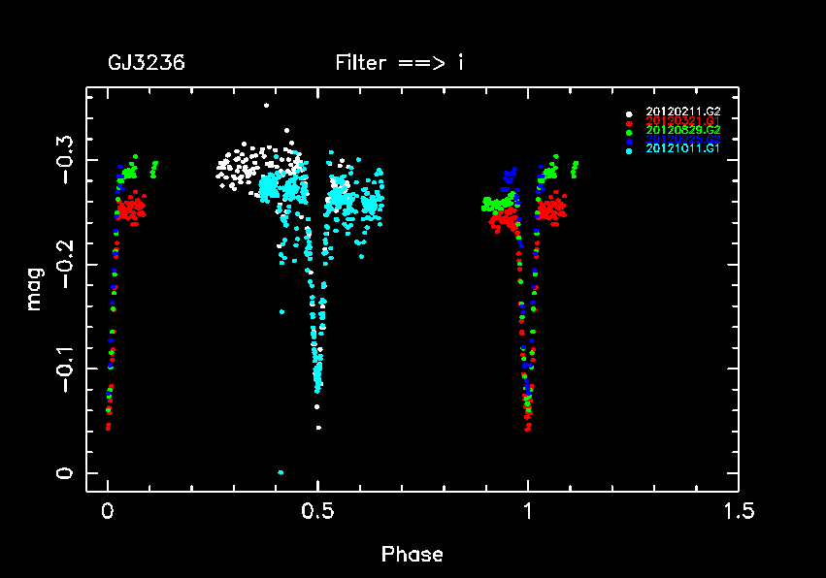Click the red legend dot for 20120321.G1
This screenshot has width=826, height=578.
coord(630,122)
